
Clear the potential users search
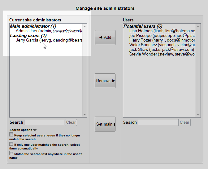[x=184, y=122]
